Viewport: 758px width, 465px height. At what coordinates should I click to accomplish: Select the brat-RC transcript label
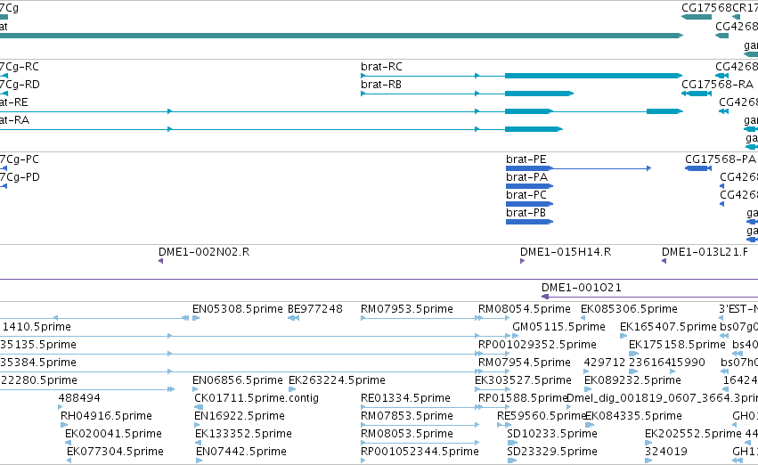[381, 67]
